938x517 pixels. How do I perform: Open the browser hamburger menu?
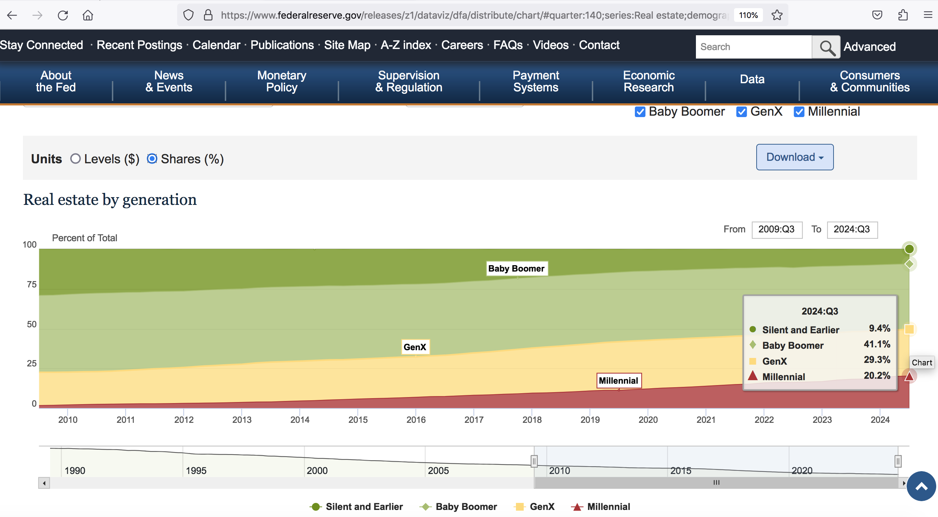(928, 15)
